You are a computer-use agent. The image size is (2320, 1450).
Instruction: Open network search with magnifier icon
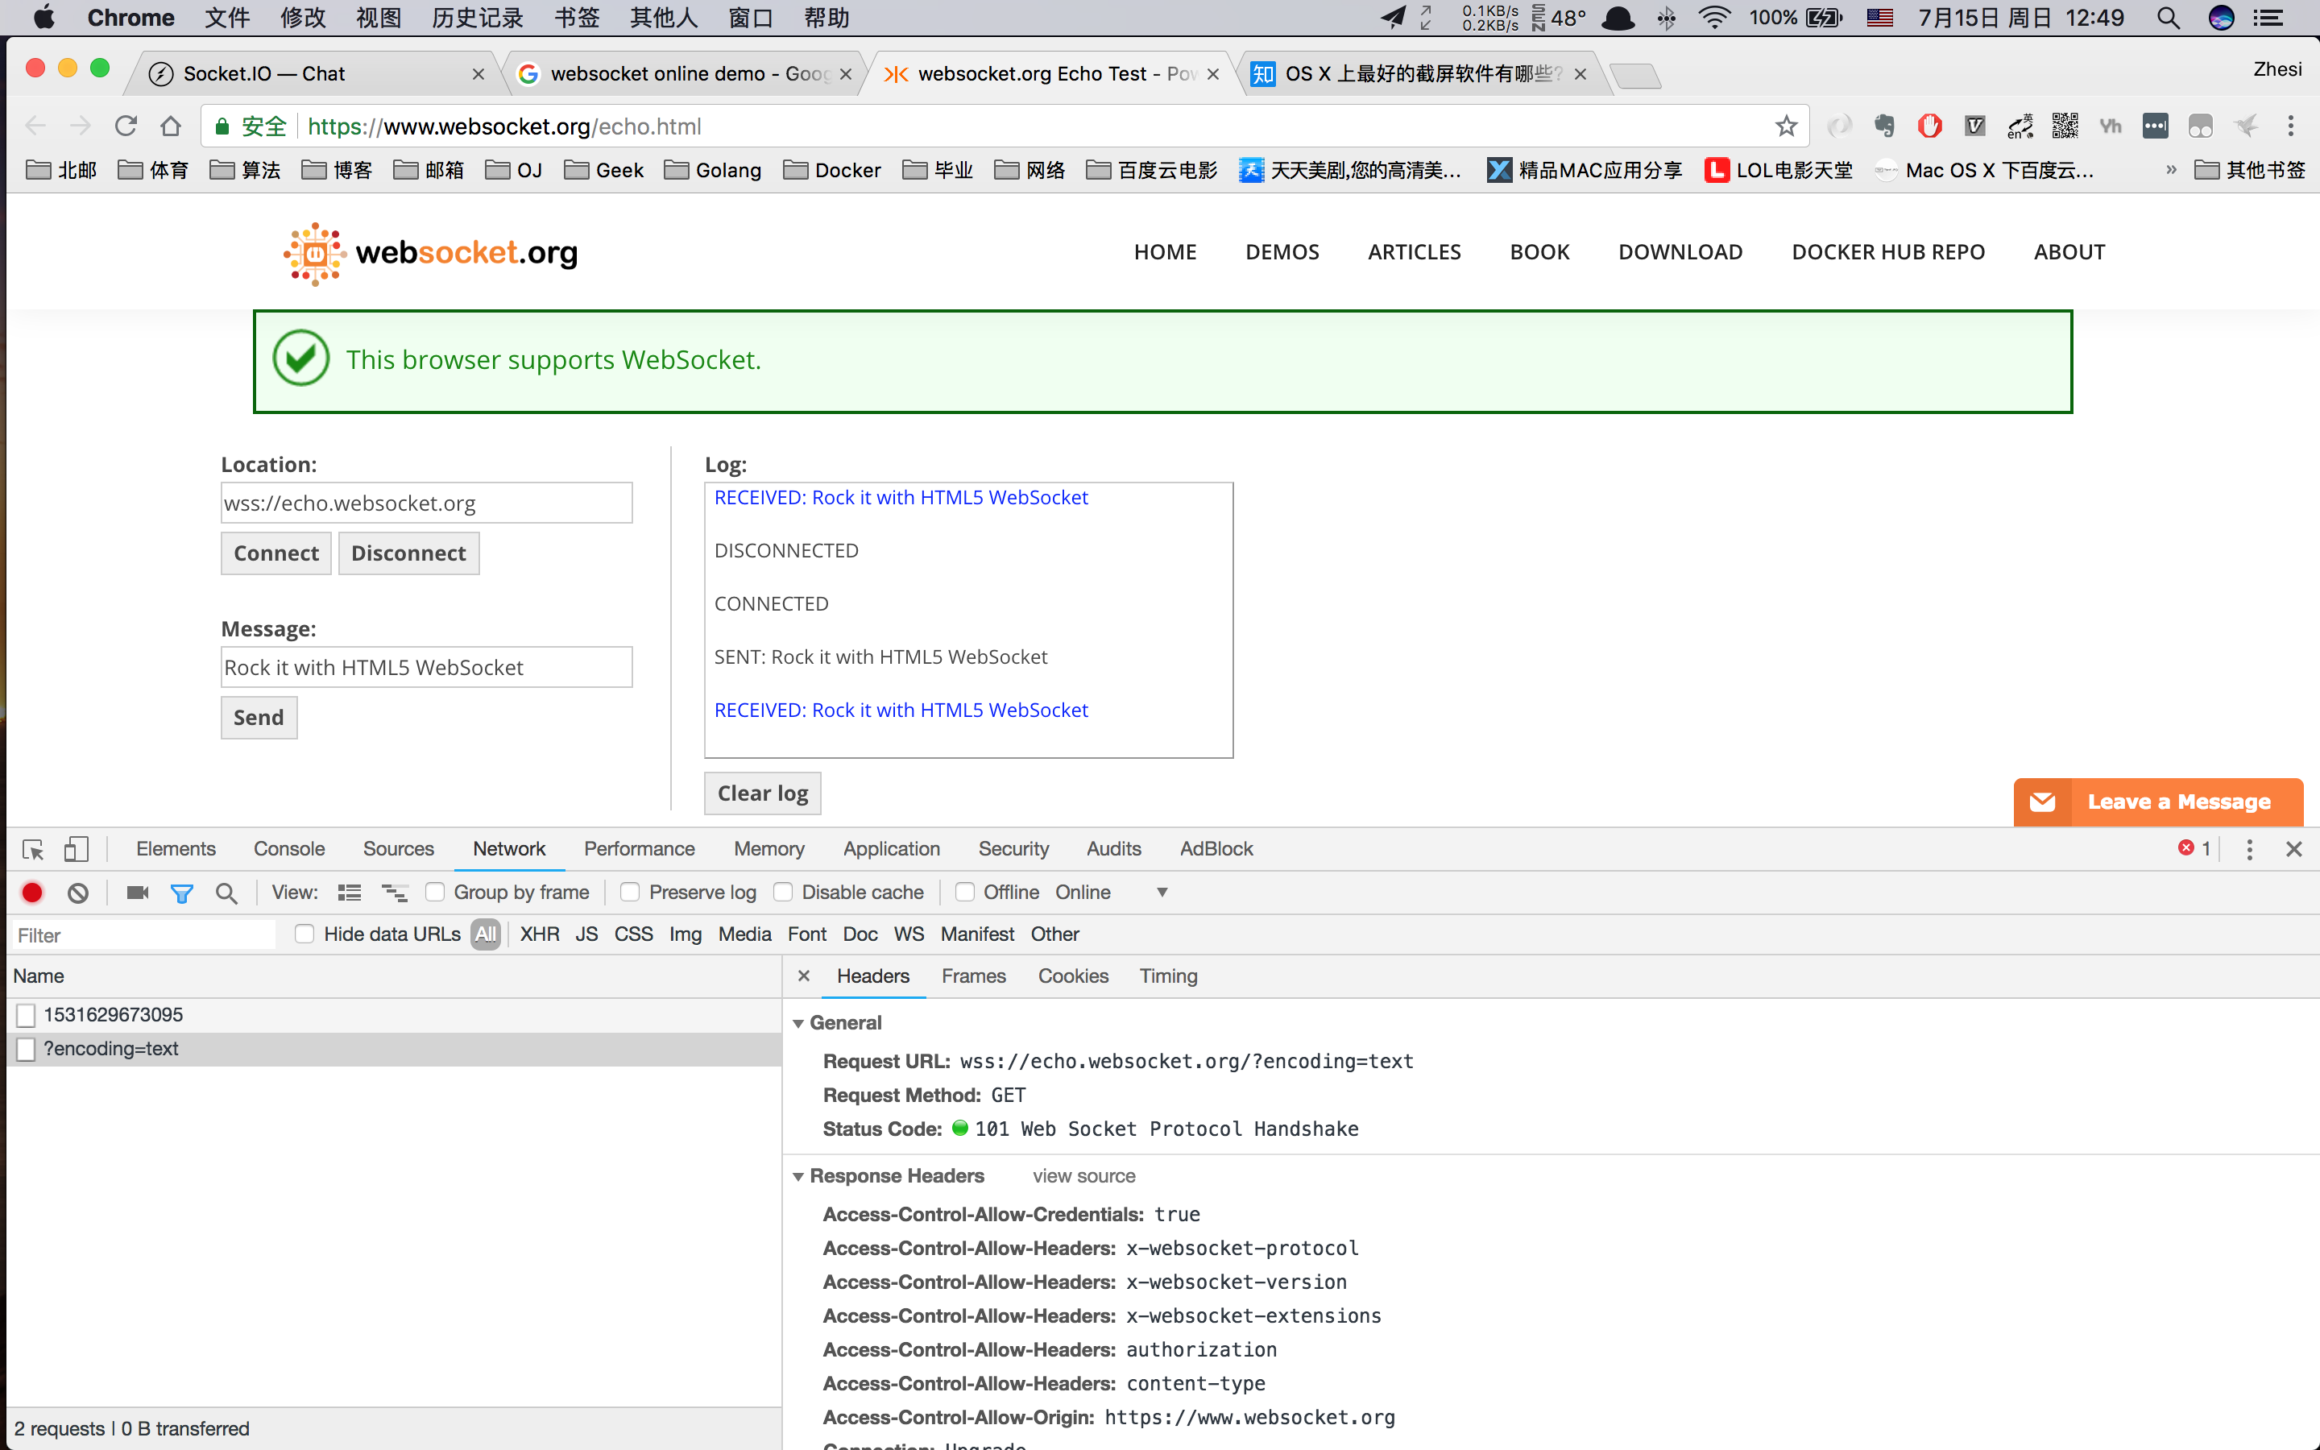click(226, 893)
